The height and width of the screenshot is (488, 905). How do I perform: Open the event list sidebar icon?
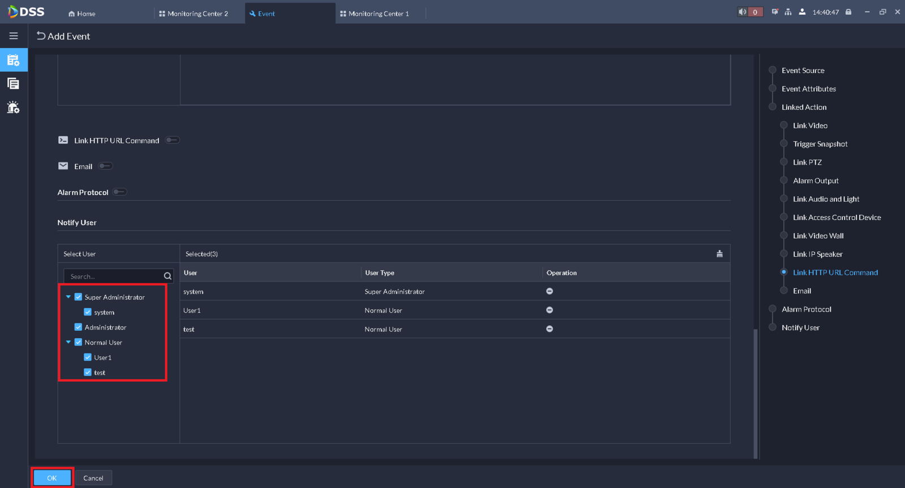[x=14, y=84]
